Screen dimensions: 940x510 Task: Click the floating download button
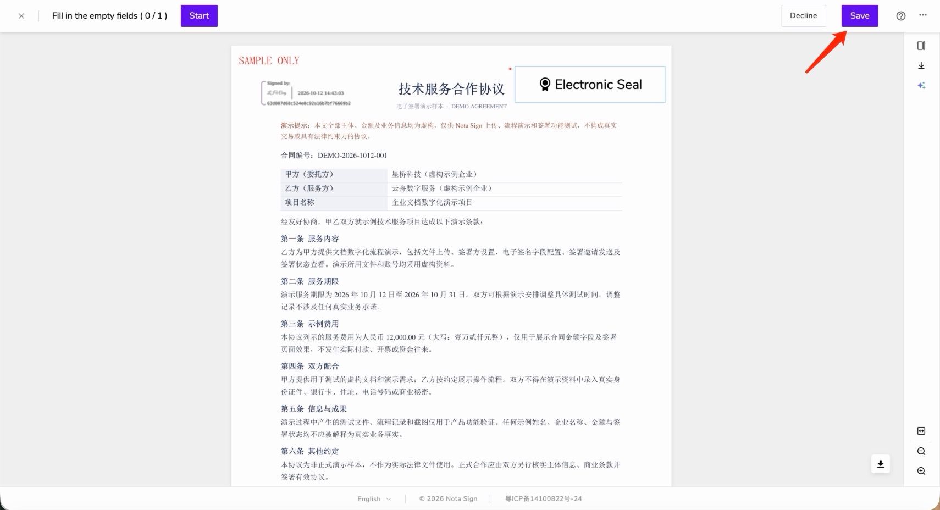881,464
